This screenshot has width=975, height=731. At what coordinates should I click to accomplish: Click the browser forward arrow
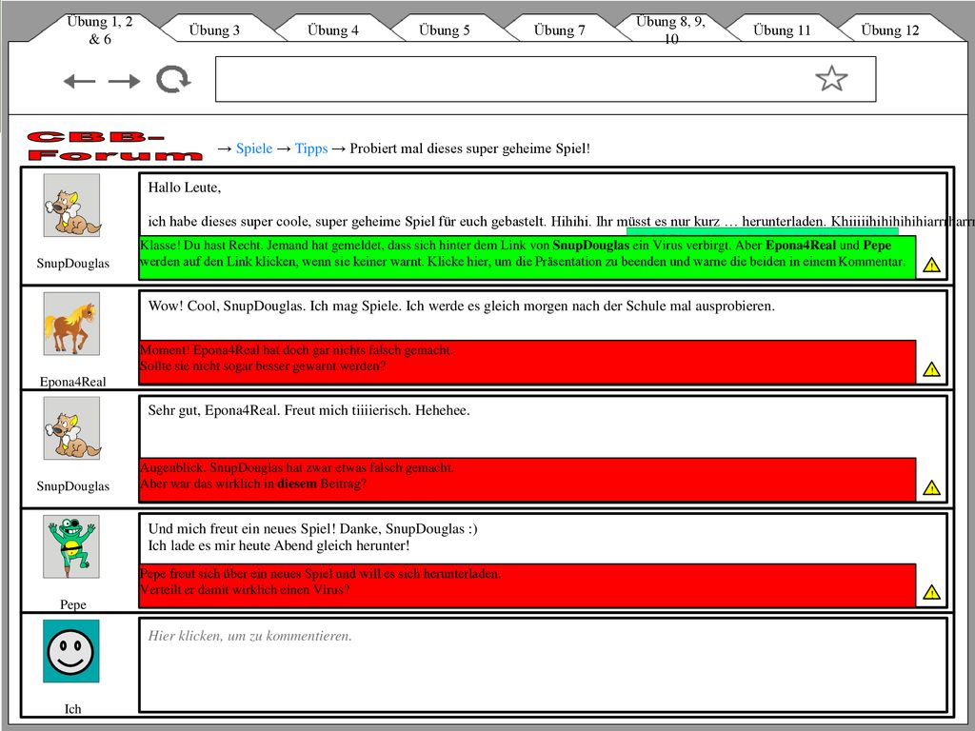tap(124, 81)
